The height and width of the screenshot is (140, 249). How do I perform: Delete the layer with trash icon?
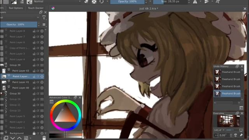tap(44, 138)
